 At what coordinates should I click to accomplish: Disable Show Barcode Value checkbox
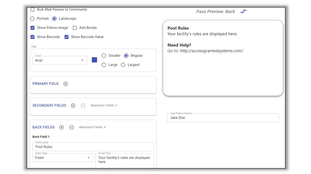click(67, 37)
